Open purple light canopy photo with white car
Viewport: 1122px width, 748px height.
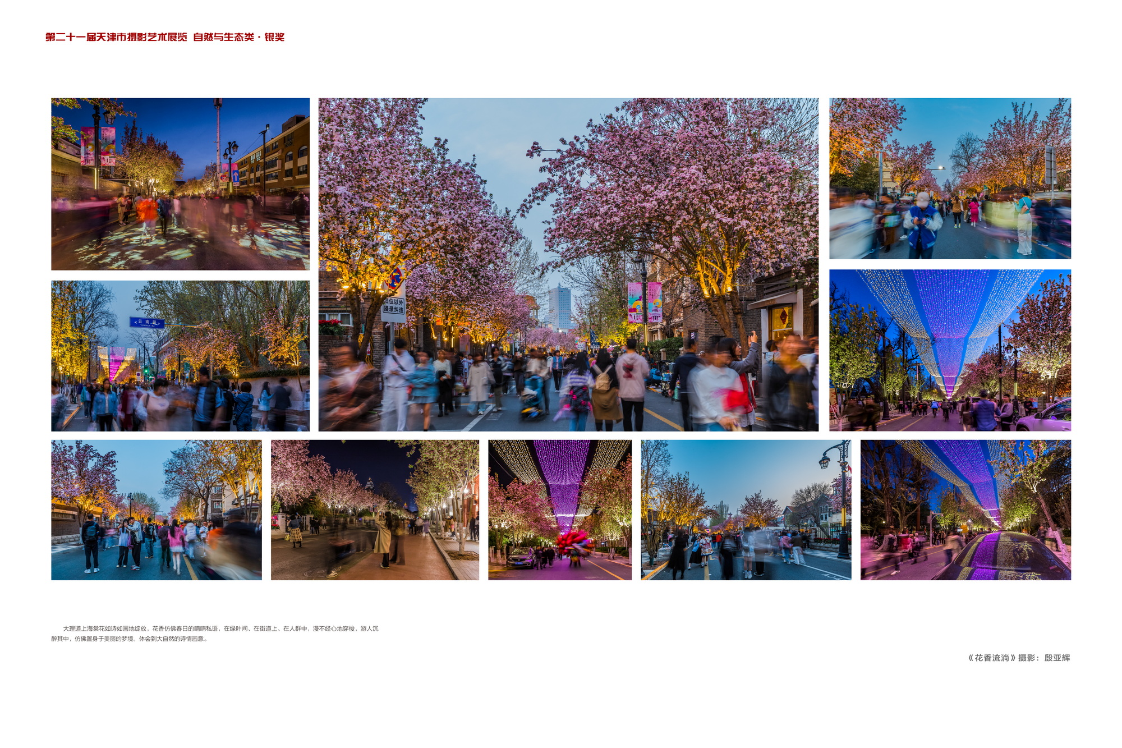pyautogui.click(x=949, y=350)
